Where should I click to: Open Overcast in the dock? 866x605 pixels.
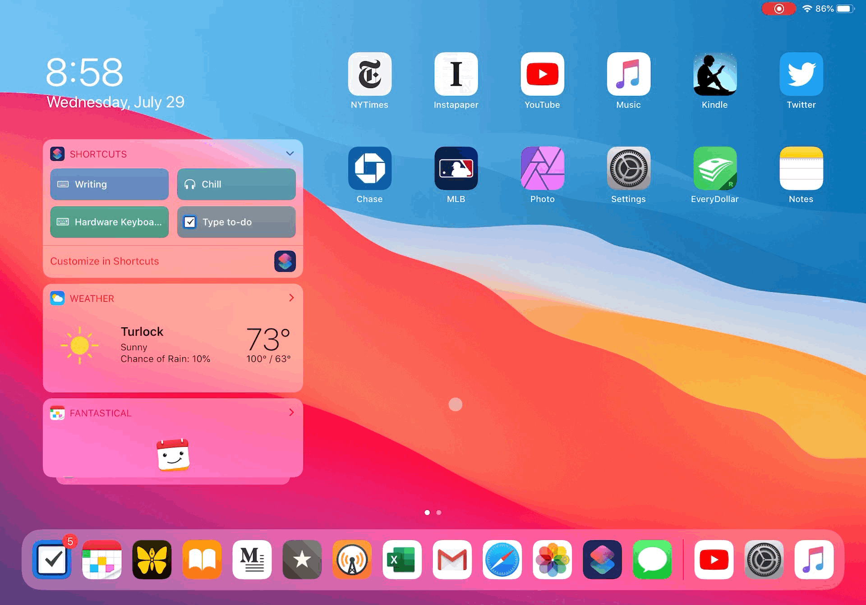352,559
